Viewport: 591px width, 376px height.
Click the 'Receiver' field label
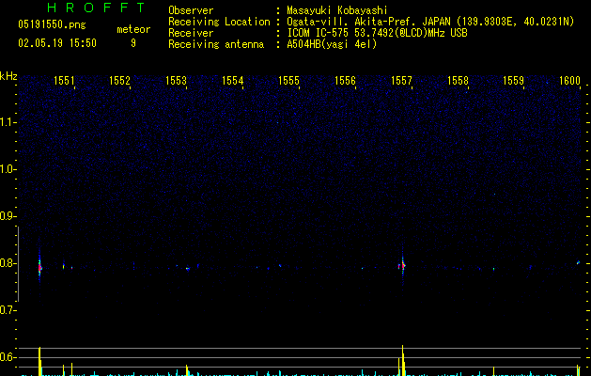pos(191,33)
